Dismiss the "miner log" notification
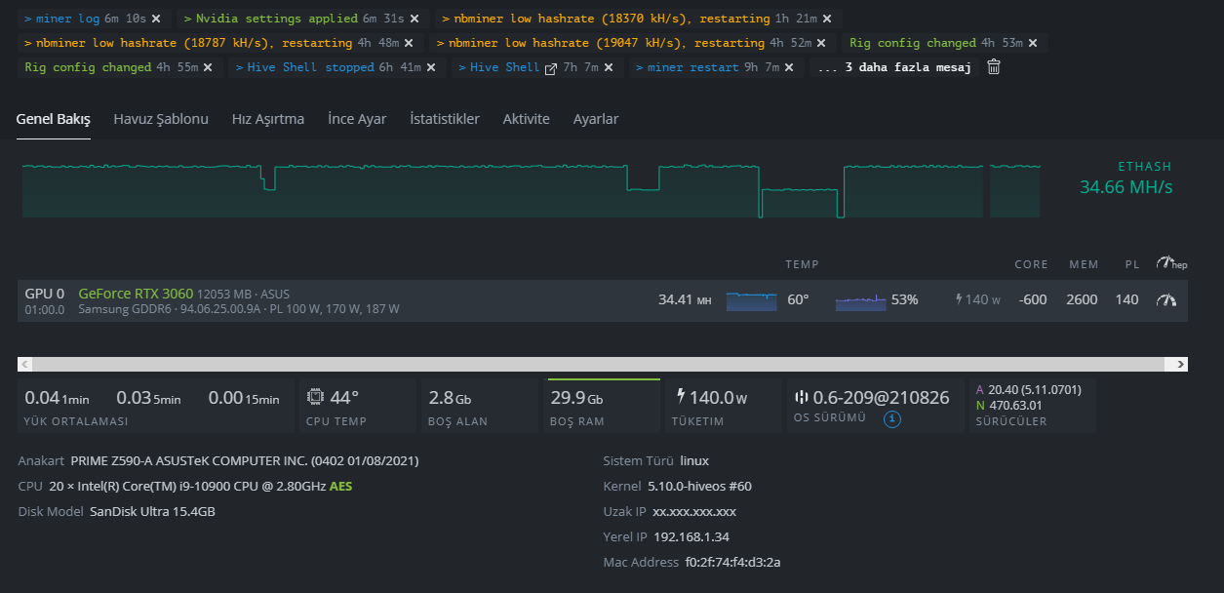 [x=156, y=19]
